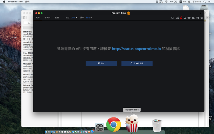Screen dimensions: 214x134
Task: Open the Popcorn-Time menu in menu bar
Action: coord(15,2)
